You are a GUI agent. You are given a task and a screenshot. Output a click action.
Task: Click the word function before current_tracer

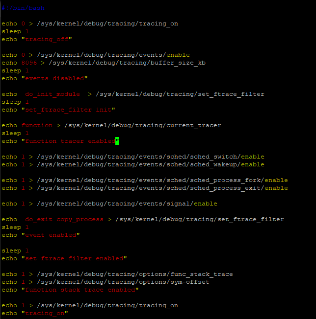[37, 126]
